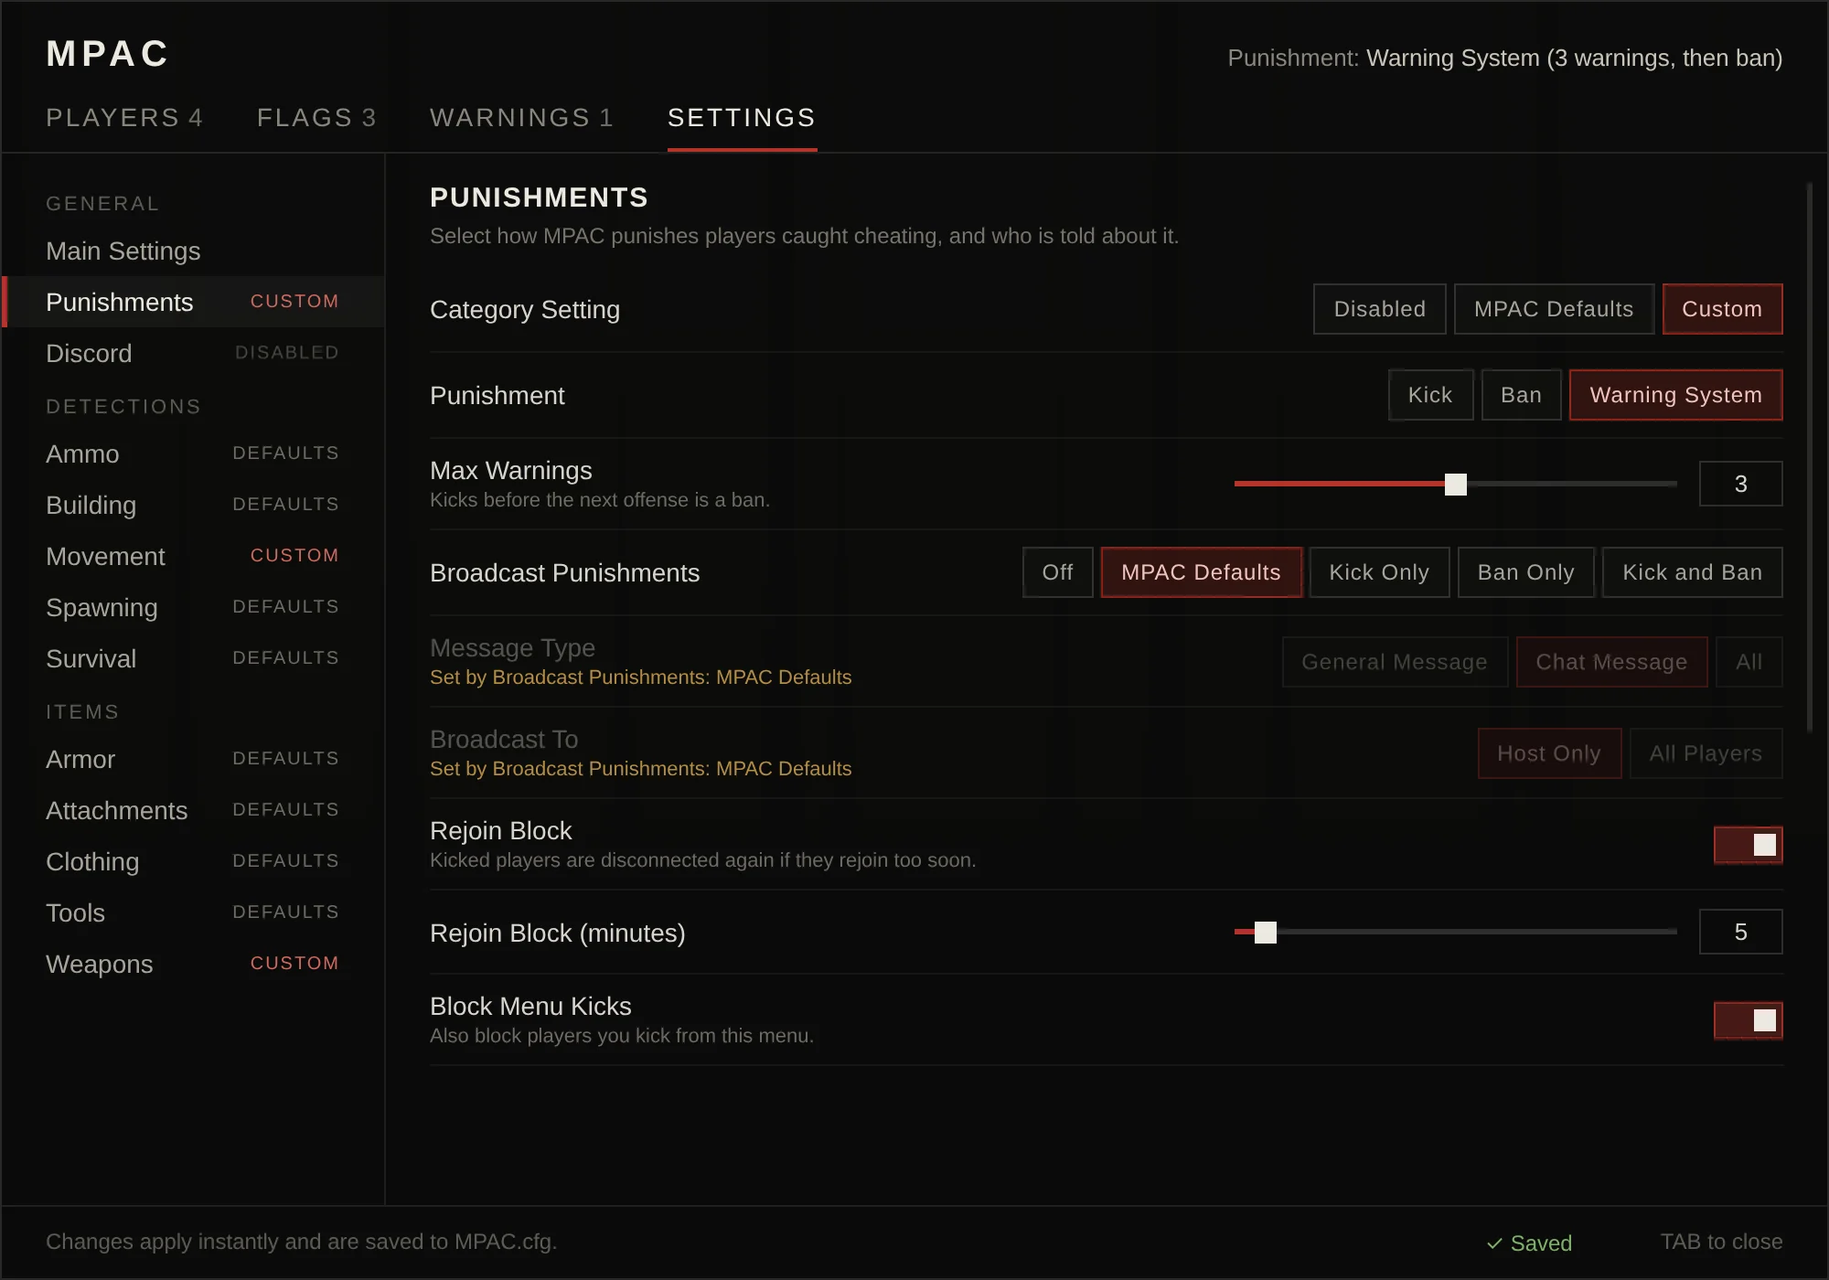Set Broadcast Punishments to MPAC Defaults
The height and width of the screenshot is (1280, 1829).
point(1201,572)
